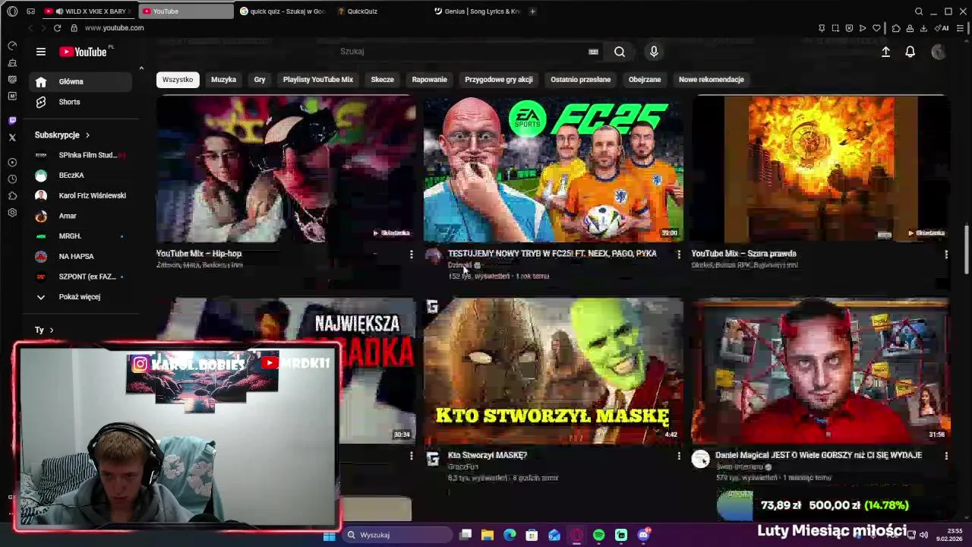Open the options menu for YouTube Mix – Szara prawda
Viewport: 972px width, 547px height.
click(946, 255)
